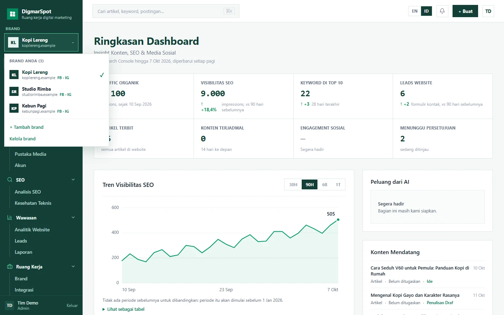The width and height of the screenshot is (504, 315).
Task: Collapse the Wawasan sidebar section
Action: click(73, 217)
